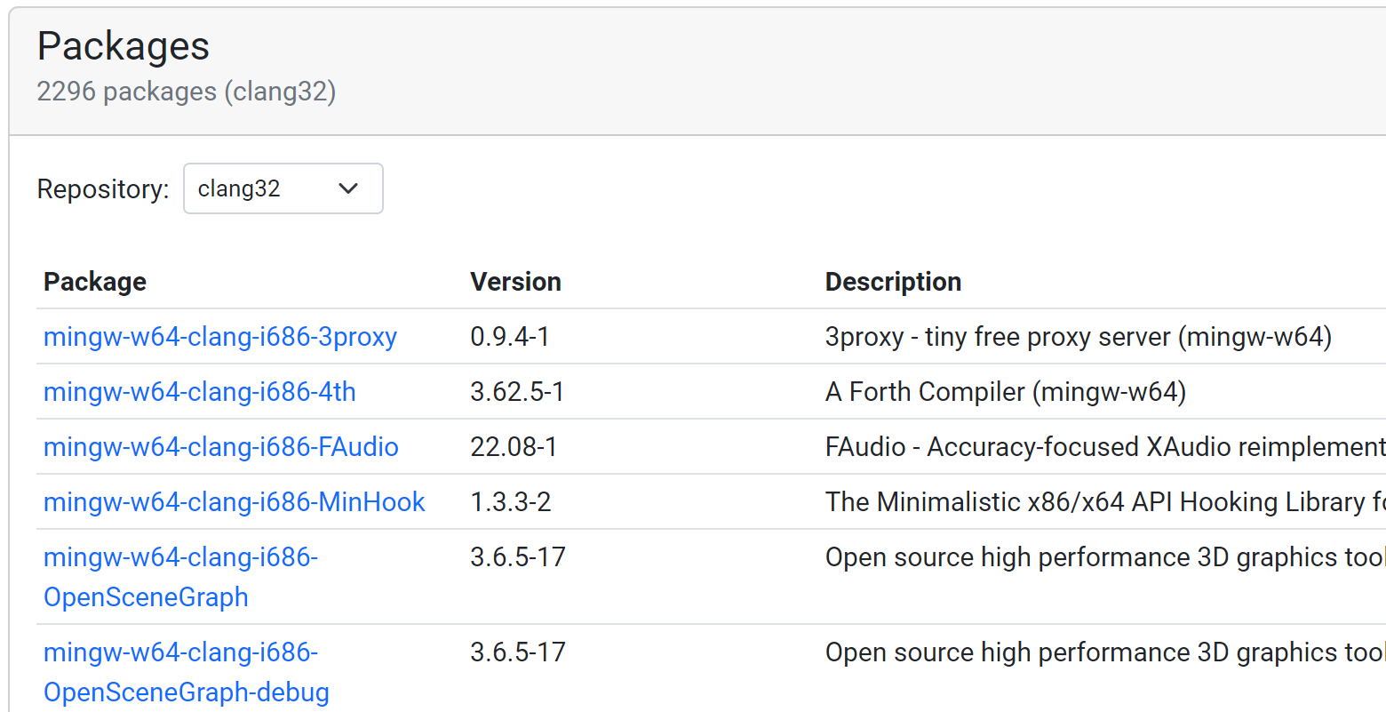Select version 3.6.5-17 in OpenSceneGraph-debug row
The image size is (1386, 712).
[x=518, y=652]
